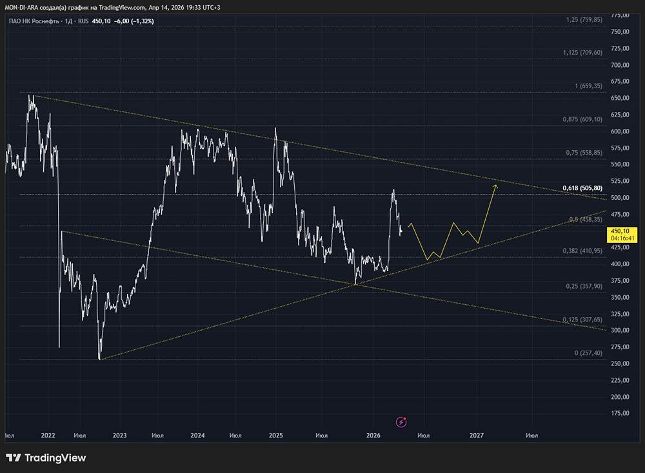
Task: Click the 500,00 price scale value
Action: tap(620, 198)
